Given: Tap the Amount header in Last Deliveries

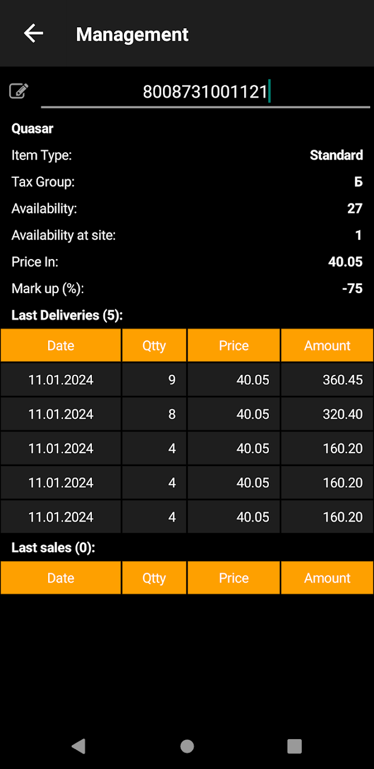Looking at the screenshot, I should pos(327,346).
